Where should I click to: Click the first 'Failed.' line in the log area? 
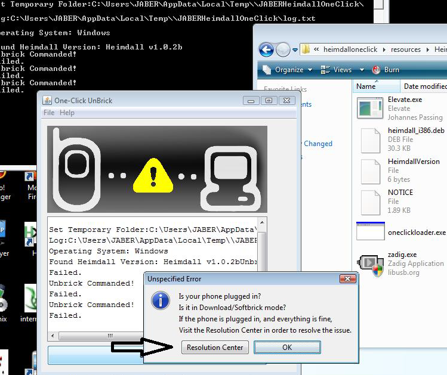(x=65, y=272)
